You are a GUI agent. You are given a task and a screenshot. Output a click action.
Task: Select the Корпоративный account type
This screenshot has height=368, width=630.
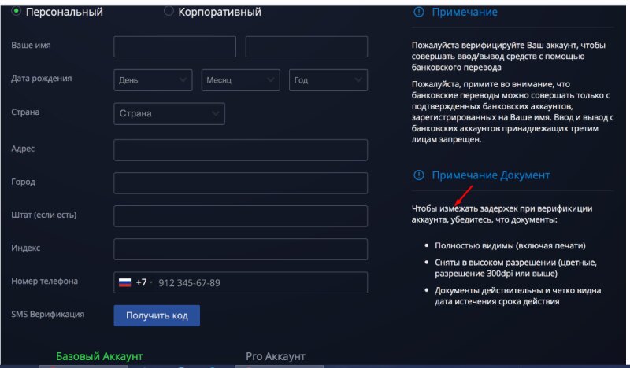point(169,12)
